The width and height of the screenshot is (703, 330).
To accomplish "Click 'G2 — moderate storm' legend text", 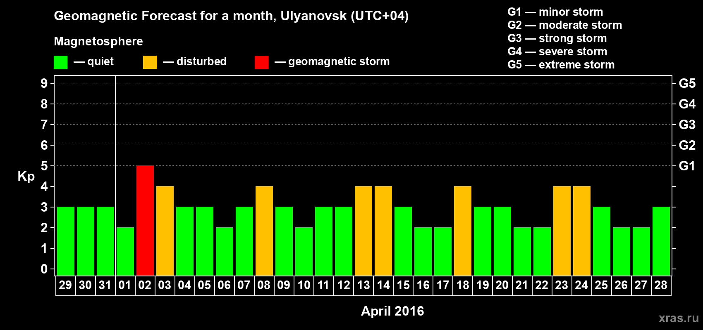I will coord(565,25).
